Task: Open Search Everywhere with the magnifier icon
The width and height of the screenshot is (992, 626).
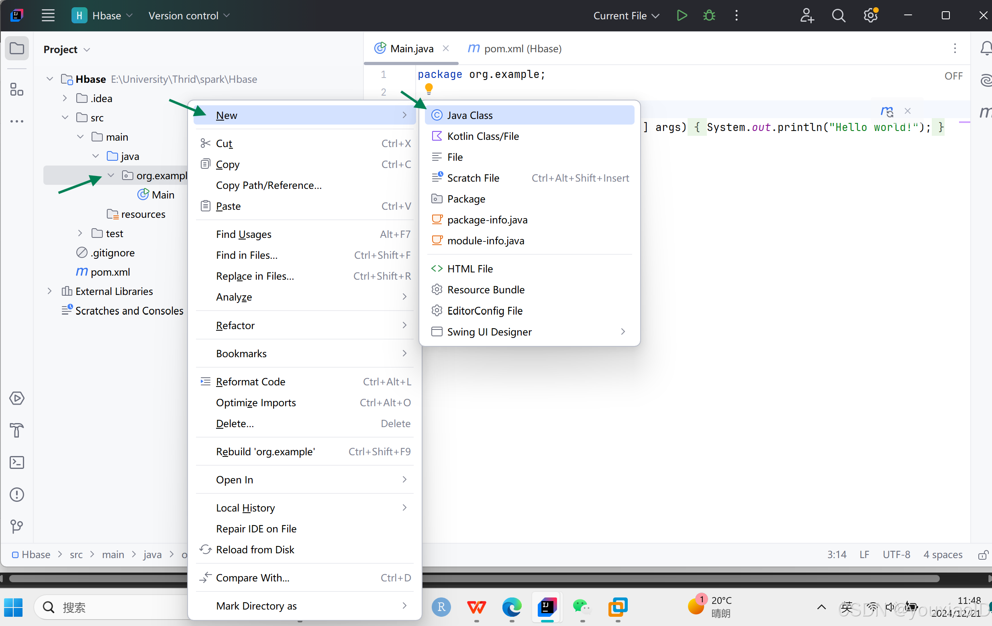Action: (838, 15)
